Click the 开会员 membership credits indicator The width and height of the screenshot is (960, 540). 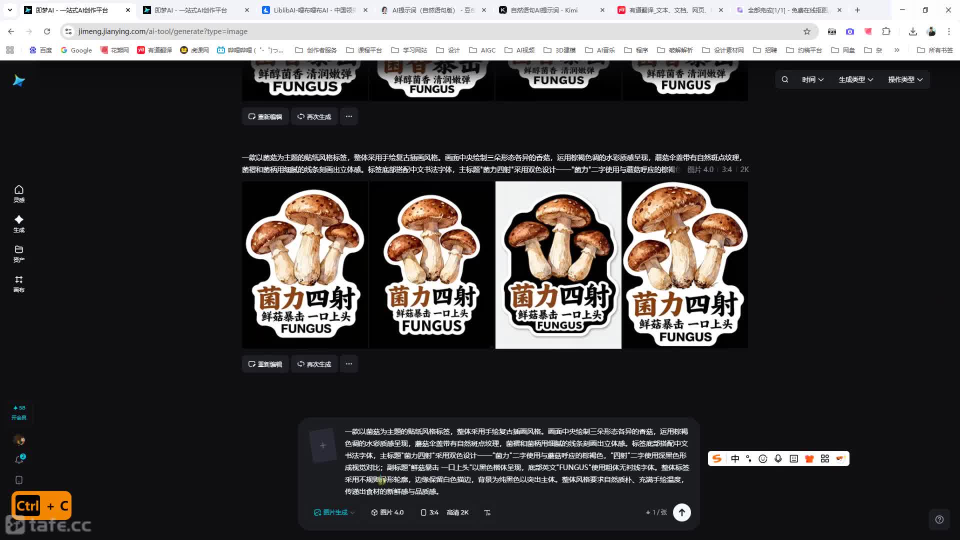(19, 412)
